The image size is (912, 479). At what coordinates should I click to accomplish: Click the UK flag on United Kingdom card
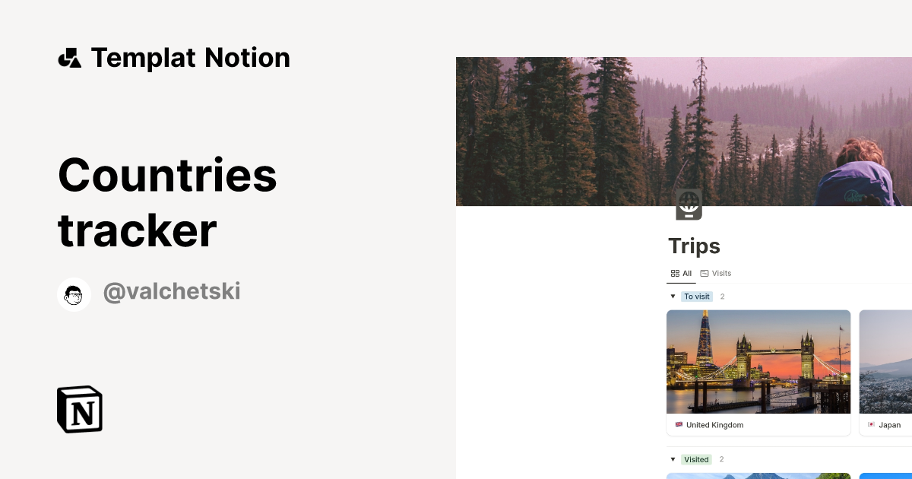[679, 425]
